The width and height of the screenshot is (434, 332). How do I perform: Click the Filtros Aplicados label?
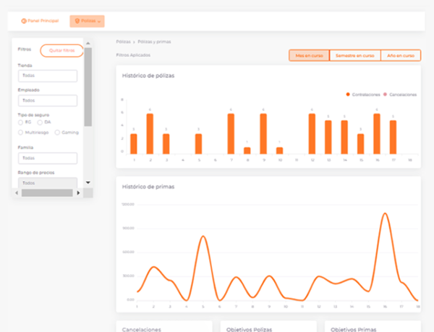(133, 55)
